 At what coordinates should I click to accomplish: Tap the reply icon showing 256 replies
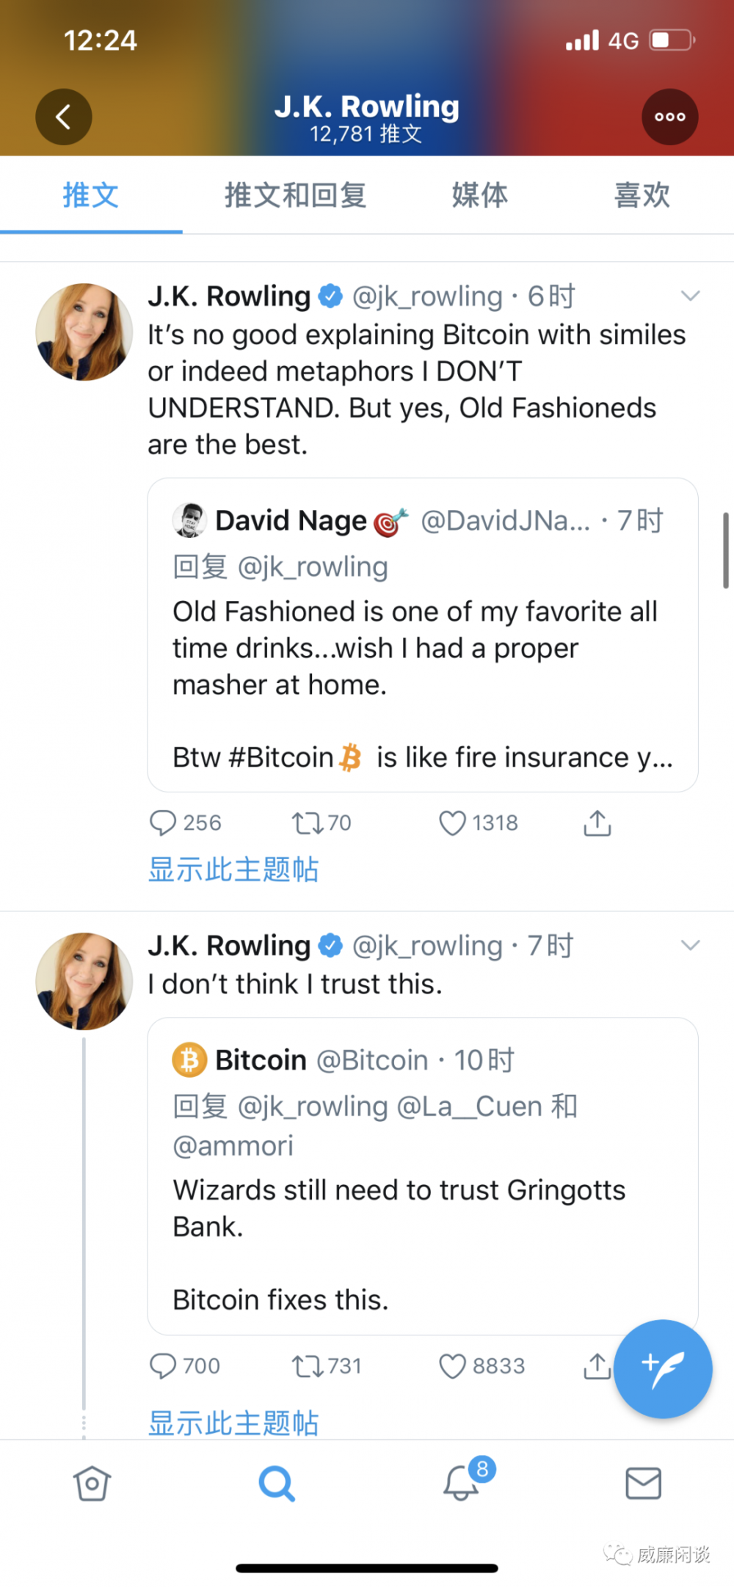coord(163,823)
